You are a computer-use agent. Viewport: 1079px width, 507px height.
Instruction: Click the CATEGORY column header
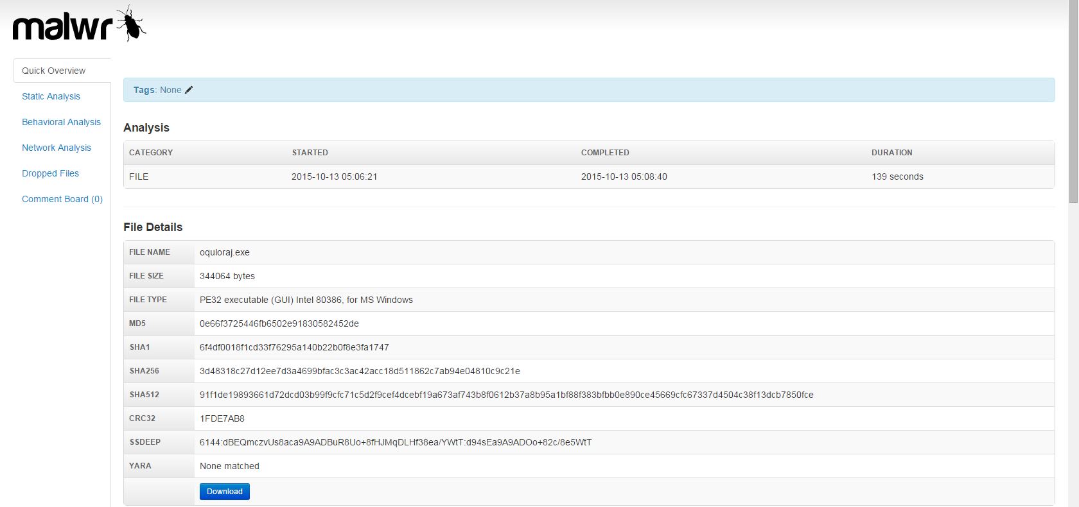(151, 153)
